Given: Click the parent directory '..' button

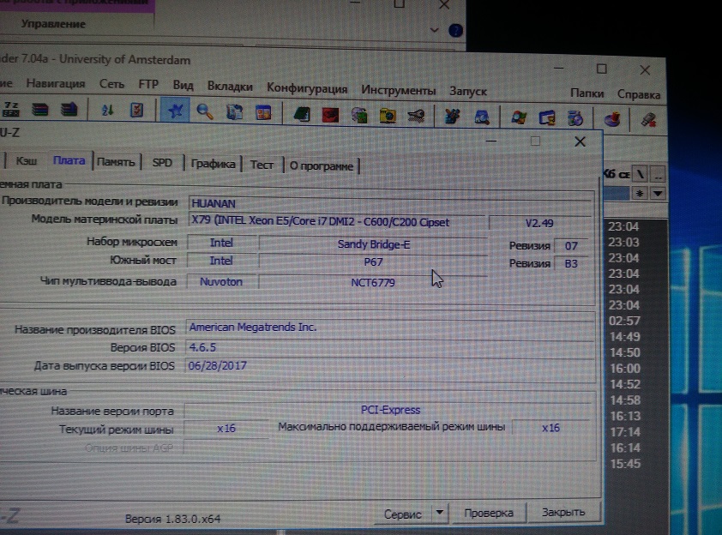Looking at the screenshot, I should pyautogui.click(x=658, y=176).
